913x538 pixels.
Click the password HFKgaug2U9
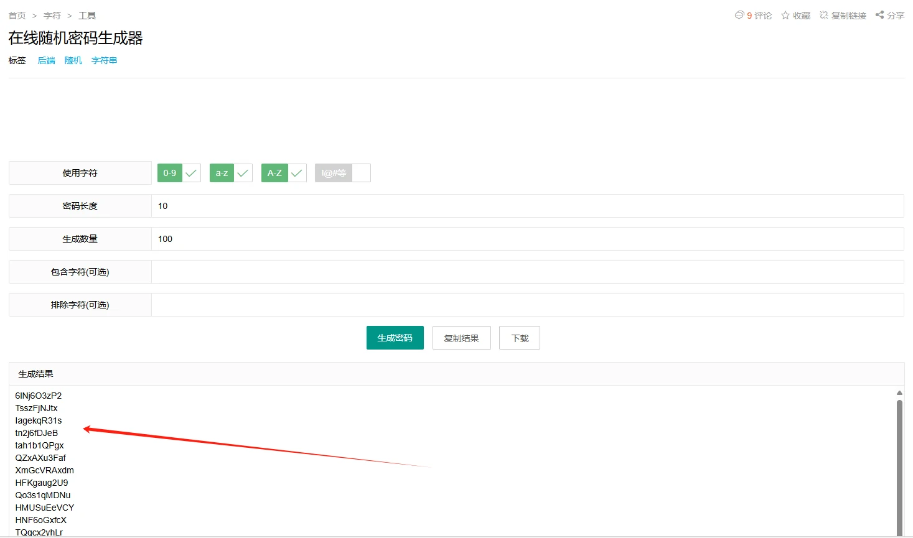coord(42,483)
